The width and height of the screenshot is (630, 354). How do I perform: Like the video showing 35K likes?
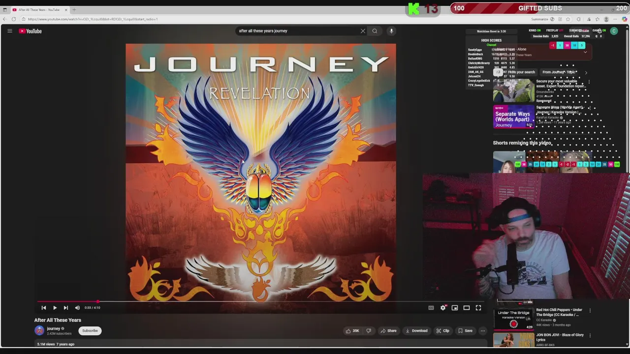click(353, 331)
